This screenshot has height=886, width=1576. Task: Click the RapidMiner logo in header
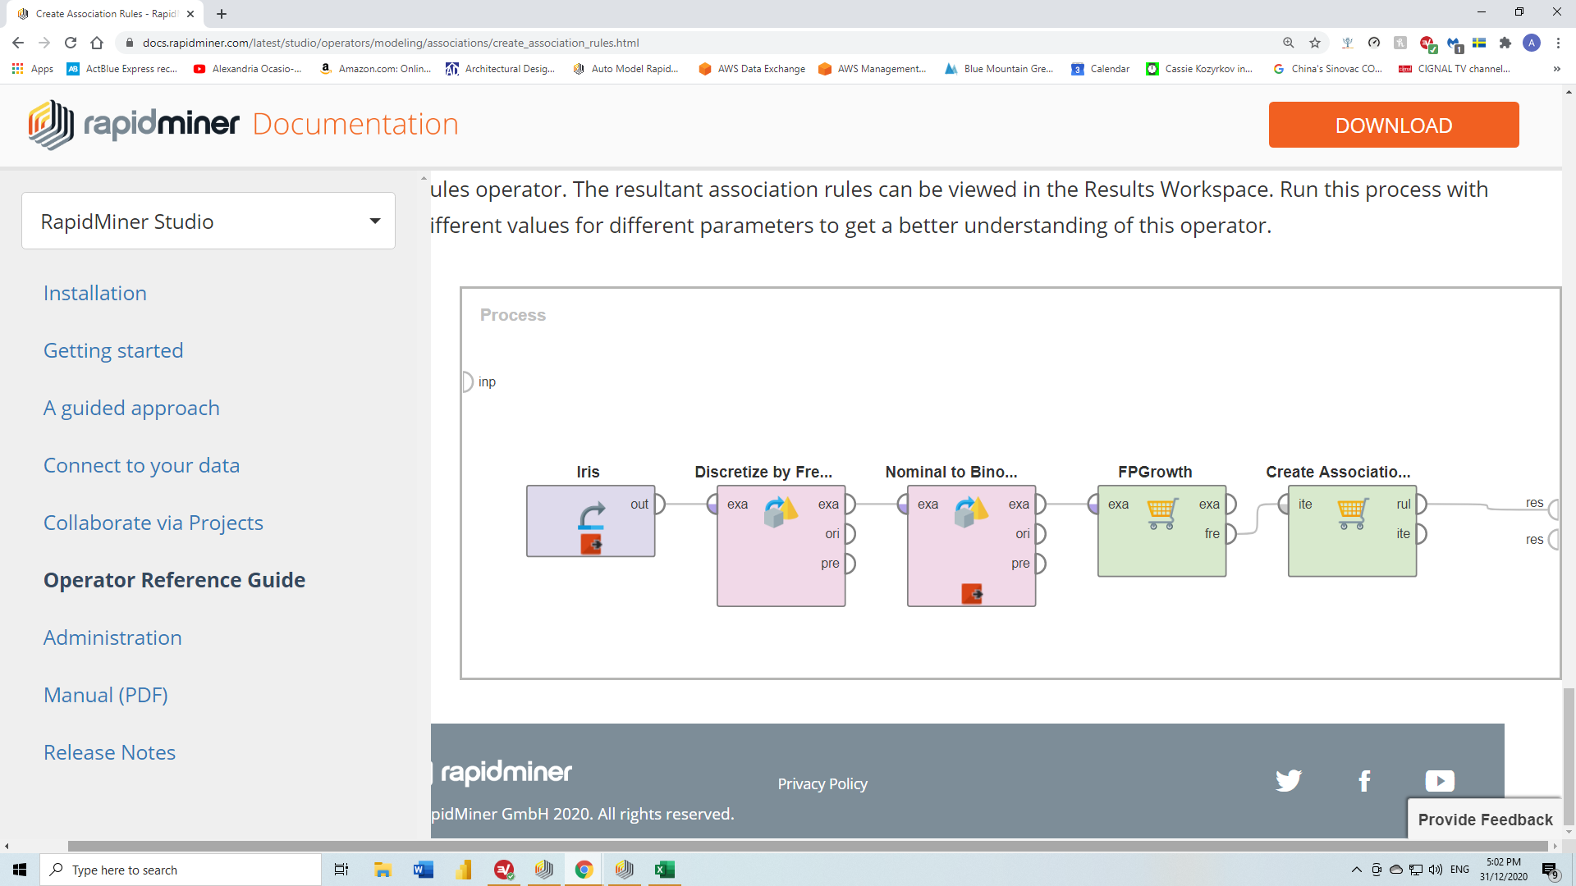[x=134, y=125]
